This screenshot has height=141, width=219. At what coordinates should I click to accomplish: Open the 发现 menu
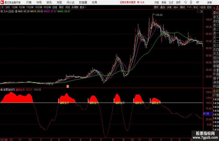pos(59,2)
